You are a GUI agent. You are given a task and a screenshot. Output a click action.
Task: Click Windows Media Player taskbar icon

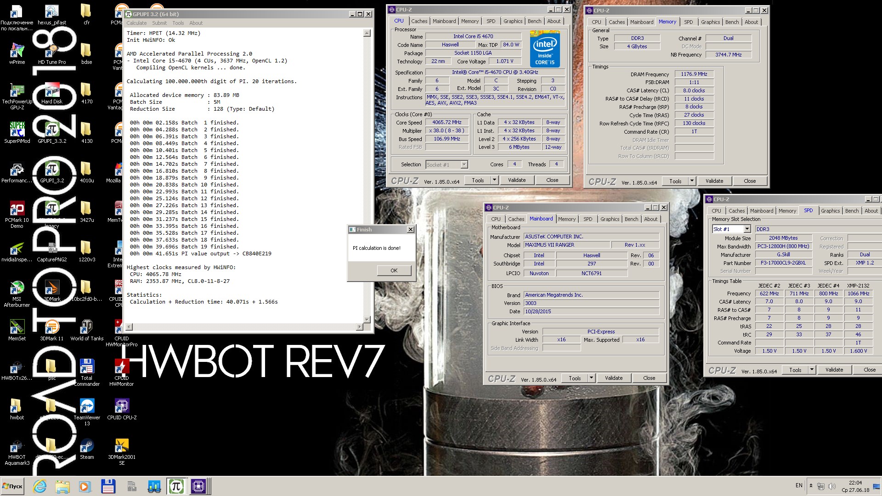click(85, 486)
